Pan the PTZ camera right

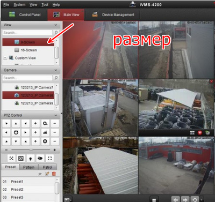tap(26, 132)
